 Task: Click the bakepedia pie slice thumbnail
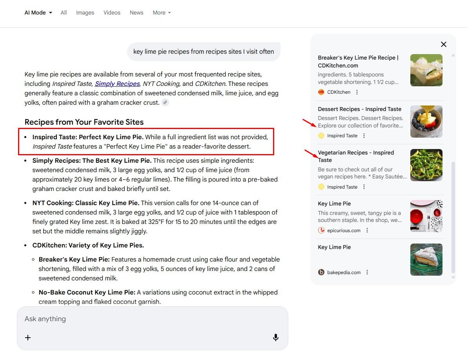[426, 260]
